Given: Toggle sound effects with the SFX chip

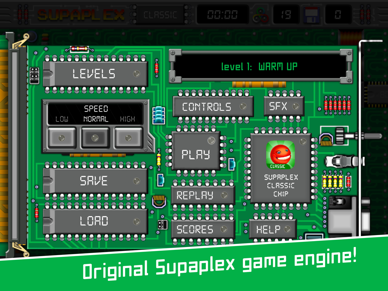Looking at the screenshot, I should (284, 106).
